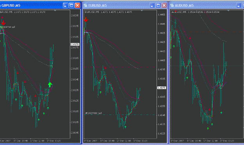The image size is (244, 145).
Task: Click the 2.0145 price axis value
Action: pos(75,79)
